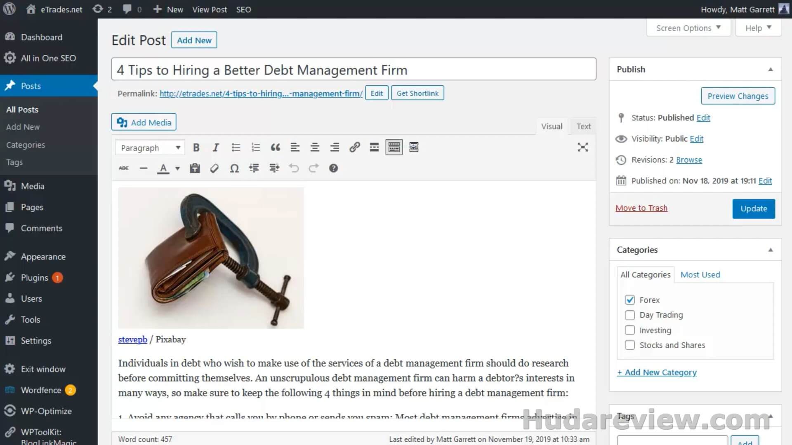Image resolution: width=792 pixels, height=445 pixels.
Task: Decrease paragraph indent
Action: [254, 168]
